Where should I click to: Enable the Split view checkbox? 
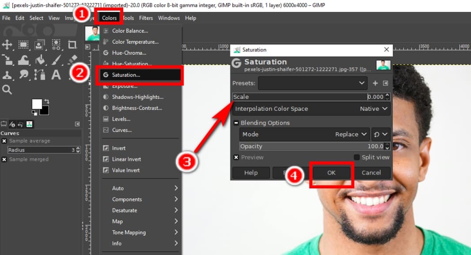357,157
